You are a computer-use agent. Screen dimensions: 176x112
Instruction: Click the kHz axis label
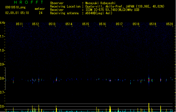click(x=3, y=23)
